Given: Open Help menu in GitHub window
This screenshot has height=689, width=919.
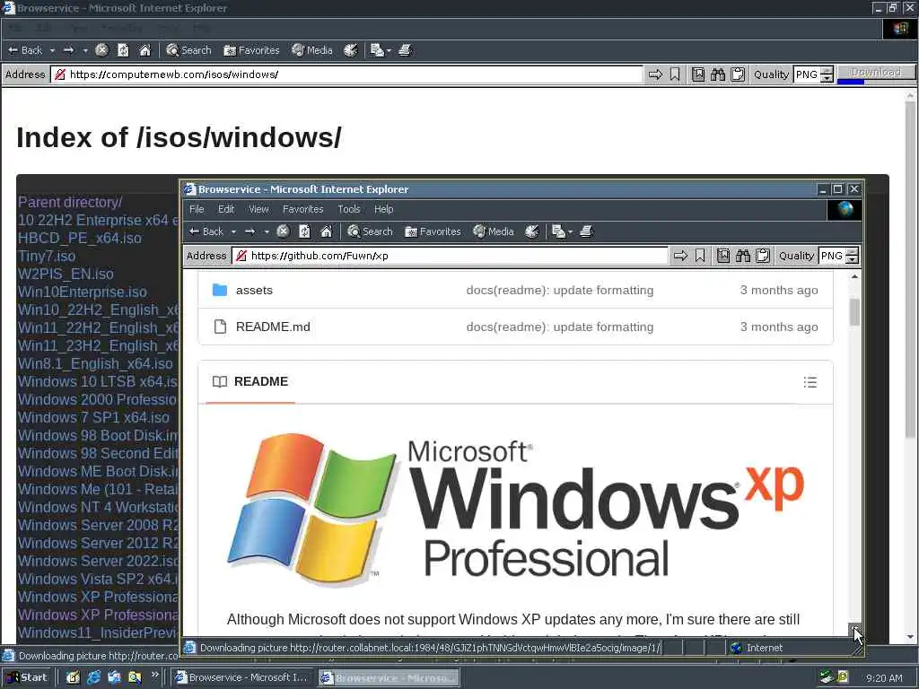Looking at the screenshot, I should [384, 209].
